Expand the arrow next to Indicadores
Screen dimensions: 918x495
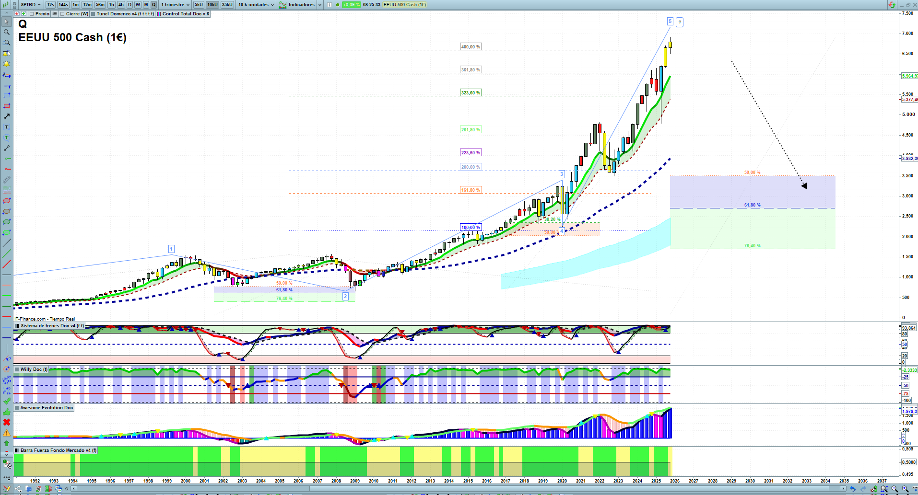pyautogui.click(x=319, y=5)
